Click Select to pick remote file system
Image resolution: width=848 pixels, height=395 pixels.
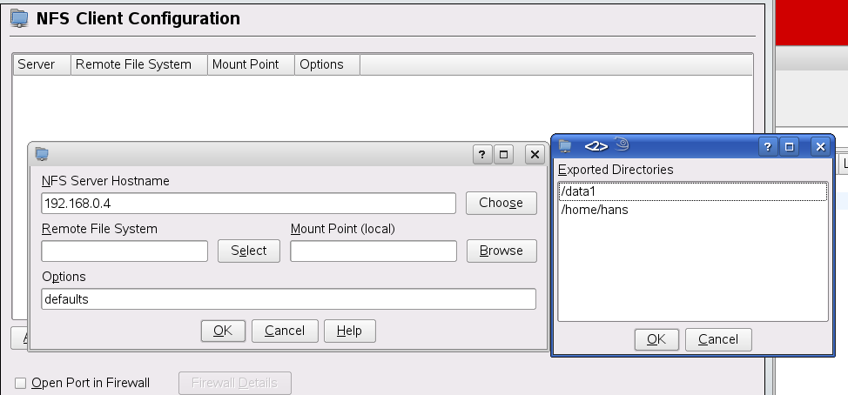point(249,251)
